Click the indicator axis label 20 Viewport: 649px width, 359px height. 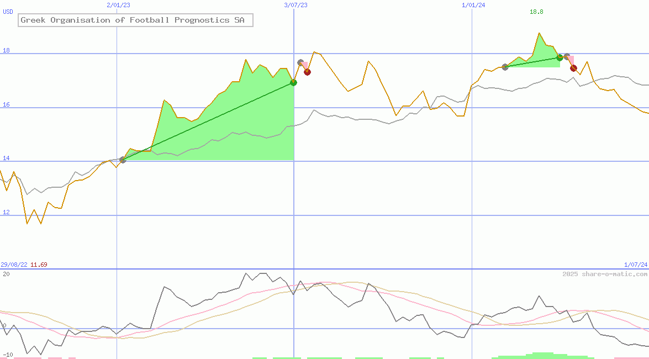click(6, 274)
